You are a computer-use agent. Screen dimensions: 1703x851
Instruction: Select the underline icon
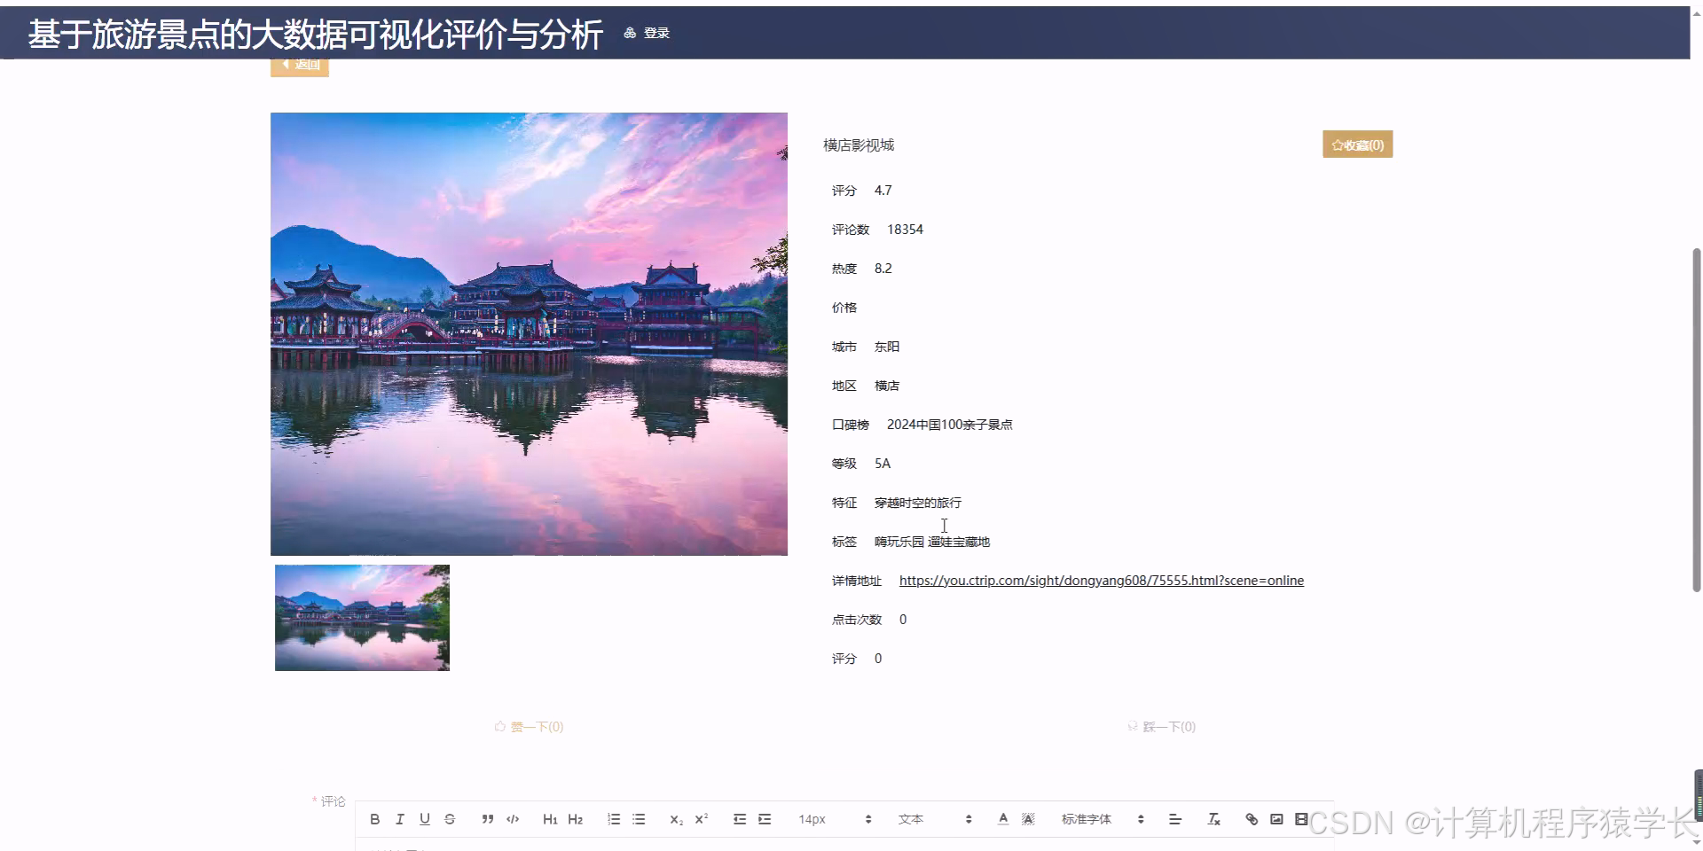(425, 819)
